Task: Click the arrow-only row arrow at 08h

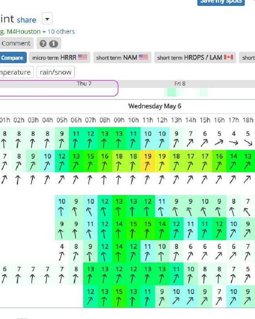Action: click(104, 180)
